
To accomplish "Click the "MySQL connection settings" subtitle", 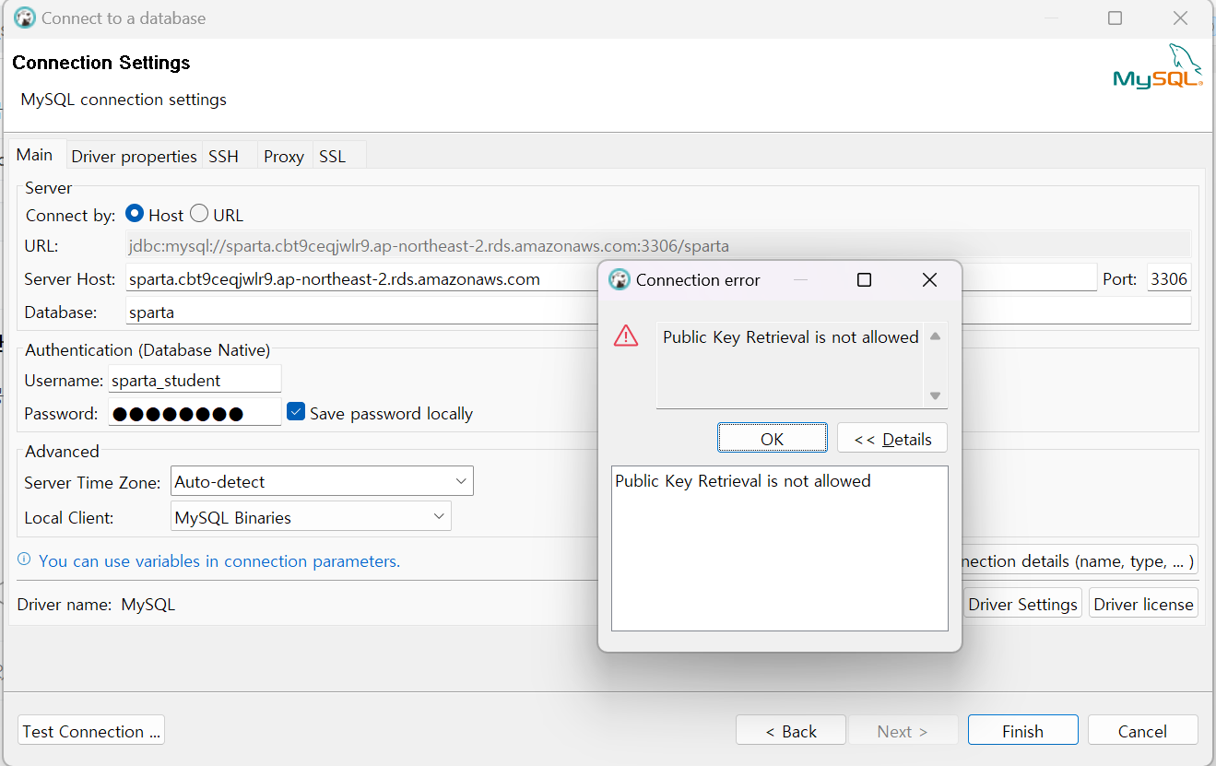I will tap(124, 100).
